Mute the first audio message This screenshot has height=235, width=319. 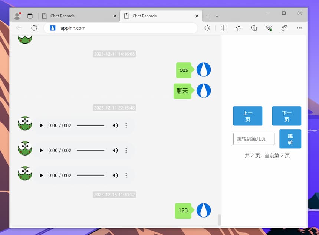pos(115,125)
